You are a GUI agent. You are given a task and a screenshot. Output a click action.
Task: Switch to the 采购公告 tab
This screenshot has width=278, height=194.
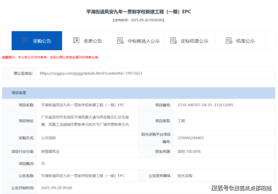[x=37, y=41]
